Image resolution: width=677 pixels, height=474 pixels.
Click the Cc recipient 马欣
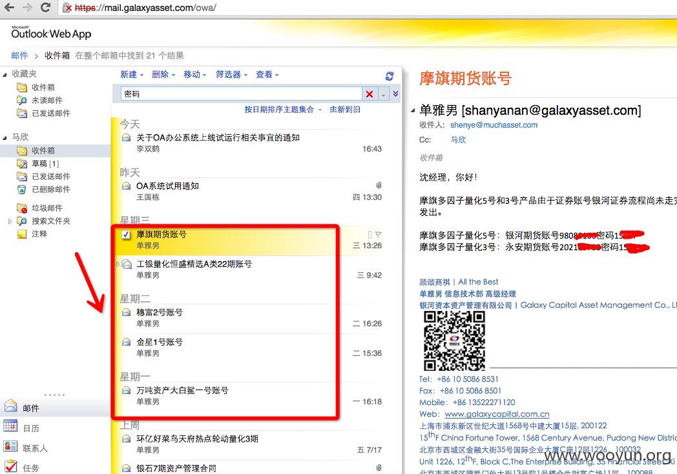click(x=458, y=139)
